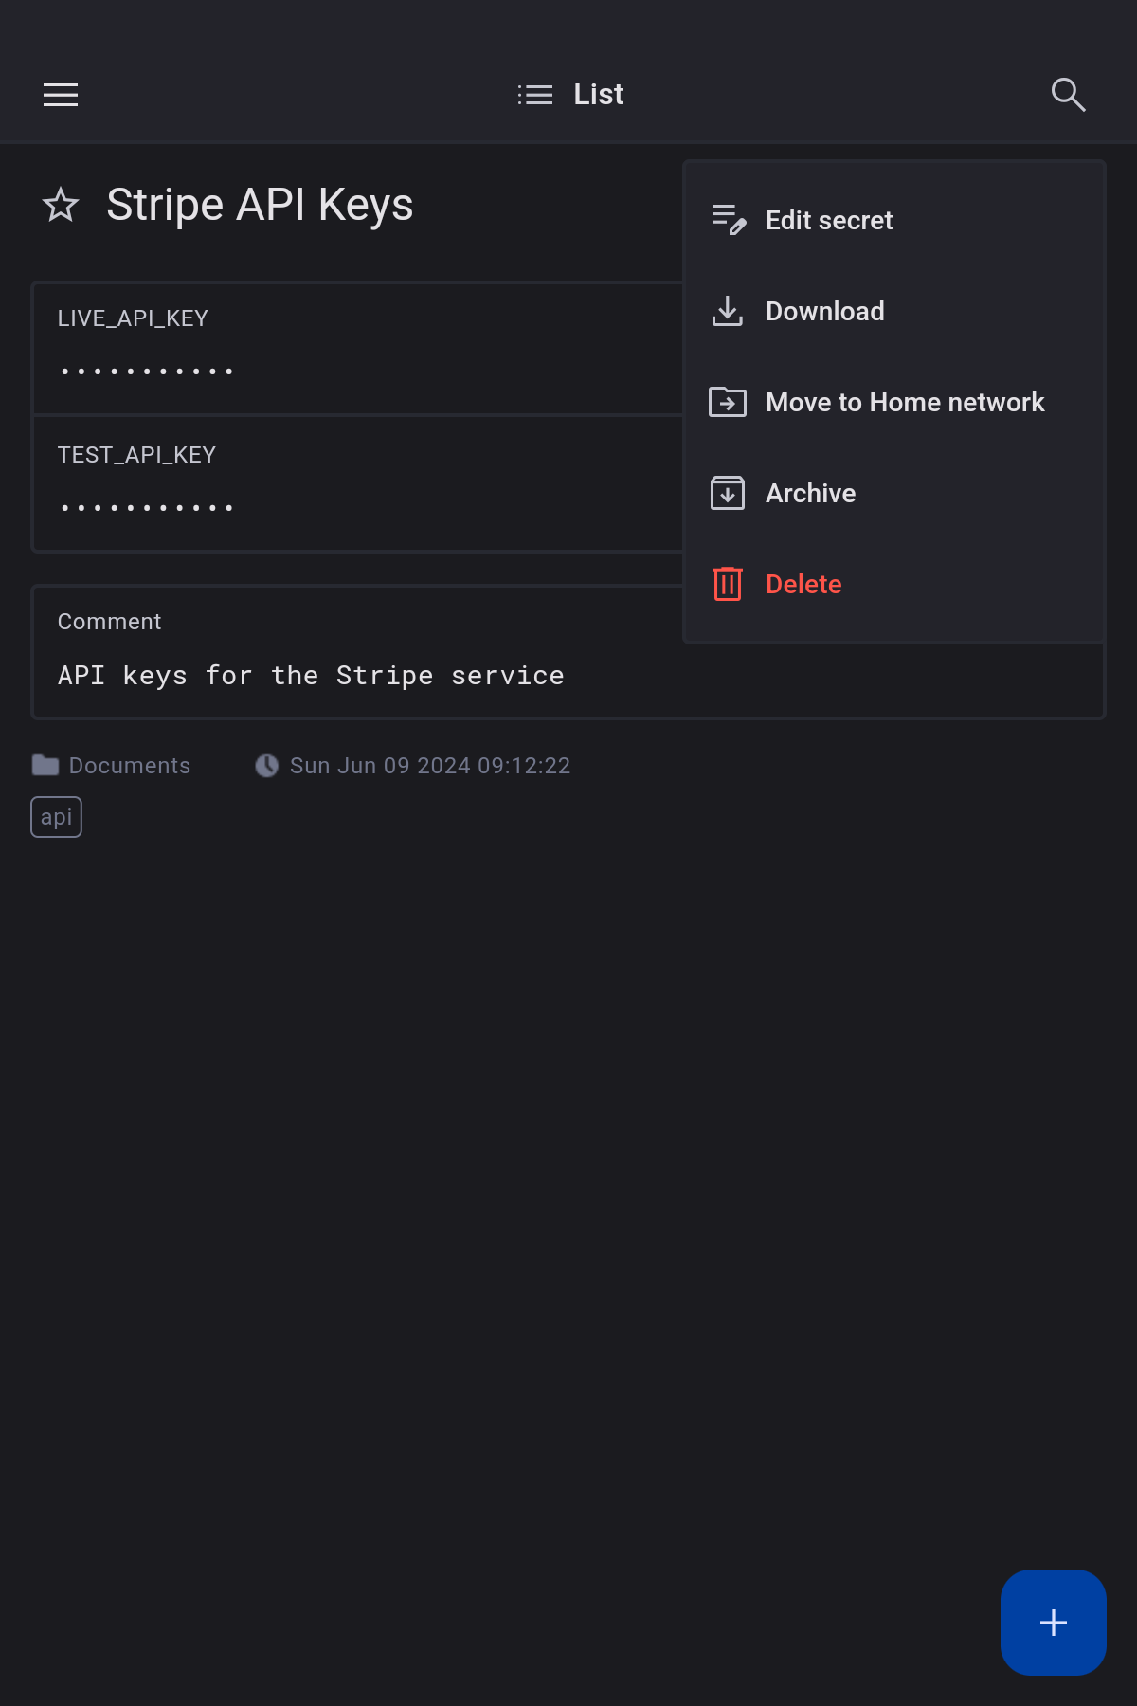Click the search magnifier icon

(1068, 95)
